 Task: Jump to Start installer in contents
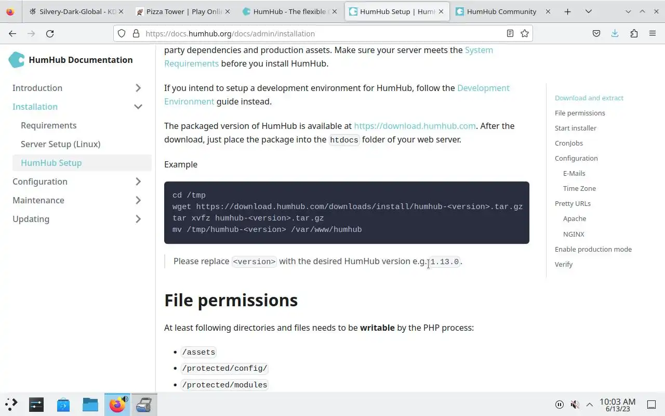click(x=576, y=128)
